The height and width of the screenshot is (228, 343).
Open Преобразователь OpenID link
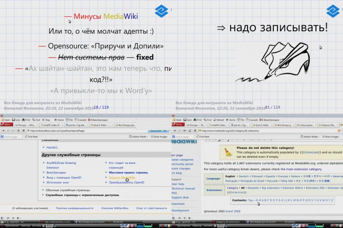126,182
